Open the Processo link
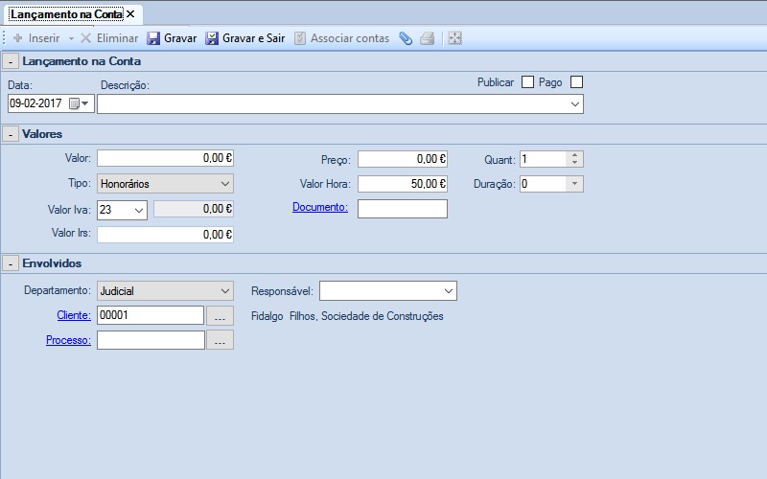This screenshot has width=767, height=479. coord(68,340)
